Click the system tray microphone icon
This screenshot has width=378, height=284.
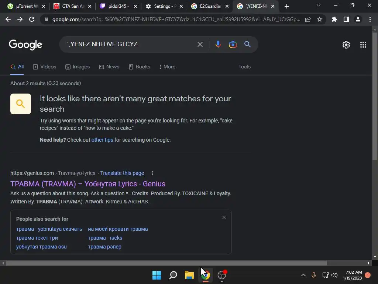pos(314,275)
